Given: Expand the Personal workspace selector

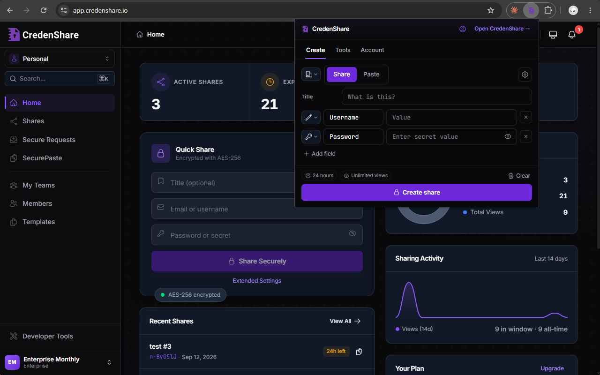Looking at the screenshot, I should point(60,59).
